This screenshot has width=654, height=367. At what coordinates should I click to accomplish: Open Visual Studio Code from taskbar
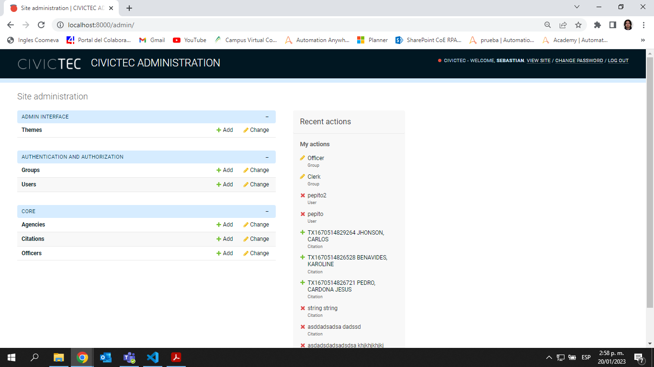coord(152,357)
